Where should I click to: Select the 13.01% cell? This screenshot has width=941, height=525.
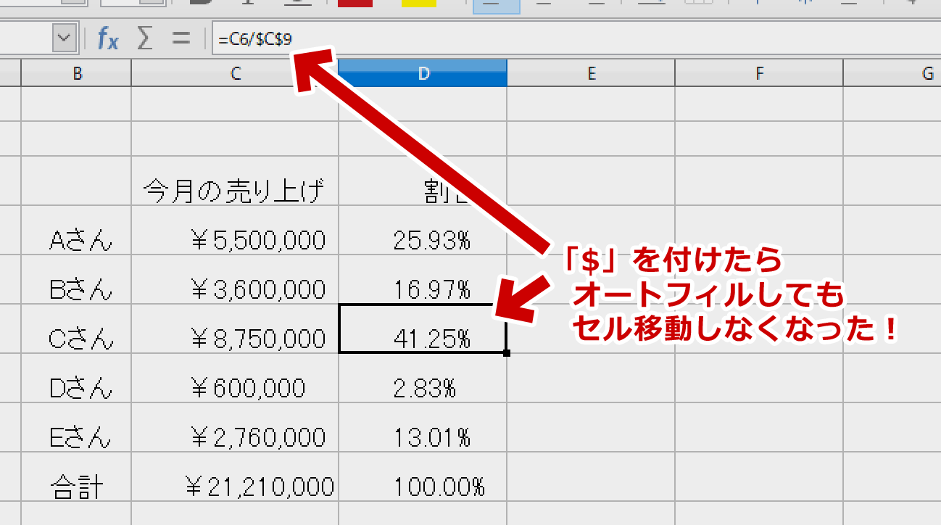tap(423, 428)
